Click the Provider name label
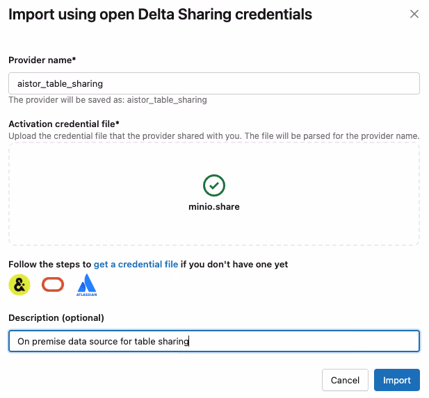This screenshot has height=398, width=429. 42,60
